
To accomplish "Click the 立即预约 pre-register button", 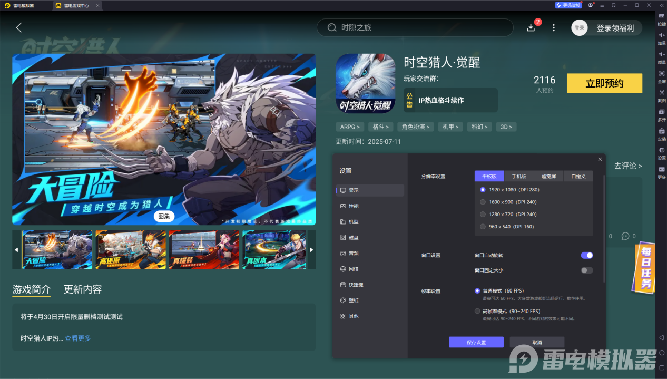I will point(604,83).
